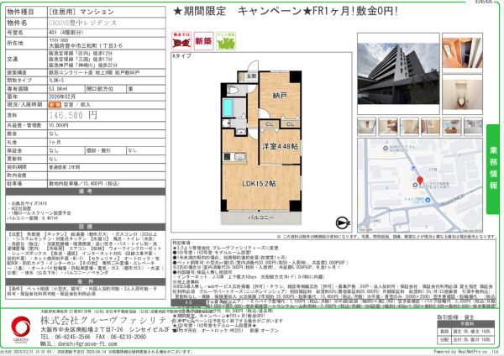Click the orange 新着 badge in the status row
This screenshot has width=504, height=356.
coord(55,105)
